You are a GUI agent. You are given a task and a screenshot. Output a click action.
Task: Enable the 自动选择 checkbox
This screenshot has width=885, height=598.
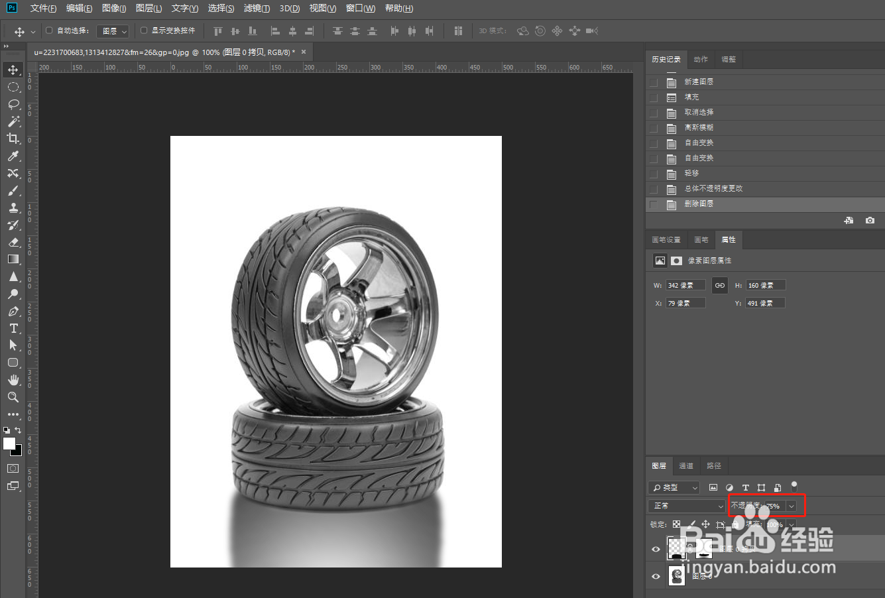tap(49, 30)
